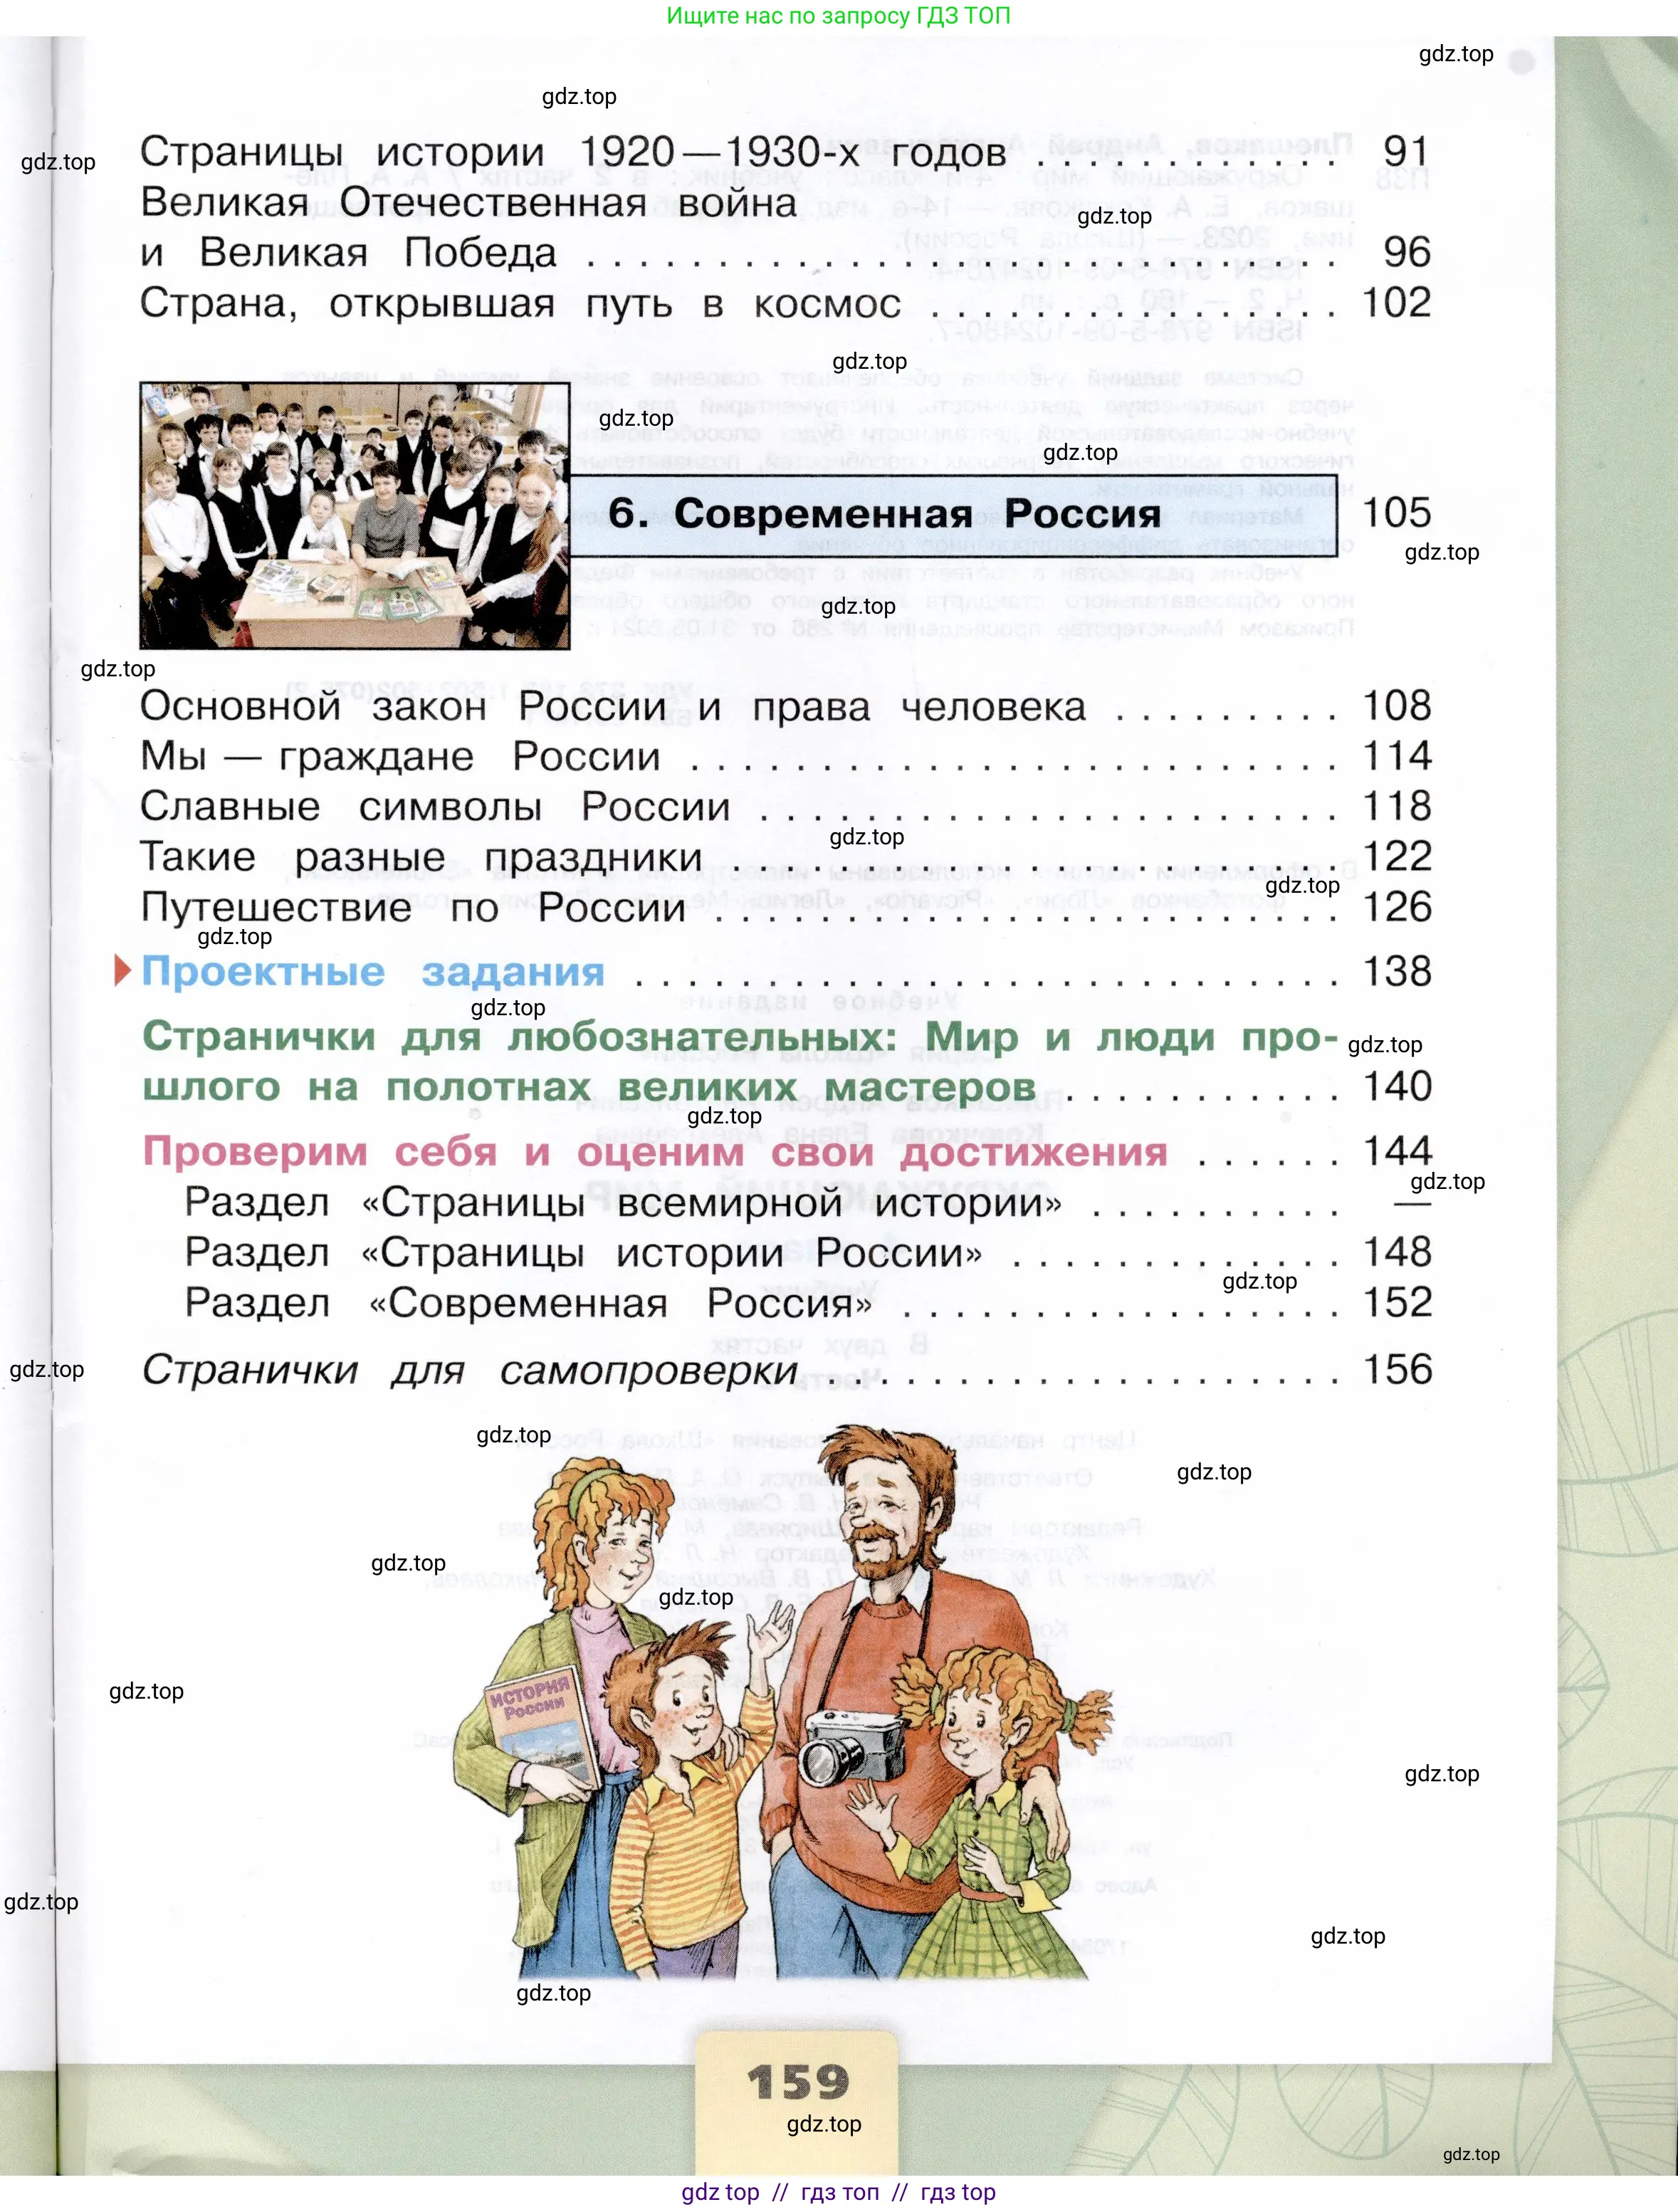Click the gdz.top watermark near the top right
Viewport: 1678px width, 2212px height.
point(1455,55)
